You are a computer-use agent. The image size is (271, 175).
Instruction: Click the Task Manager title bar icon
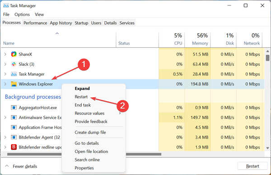click(x=6, y=5)
